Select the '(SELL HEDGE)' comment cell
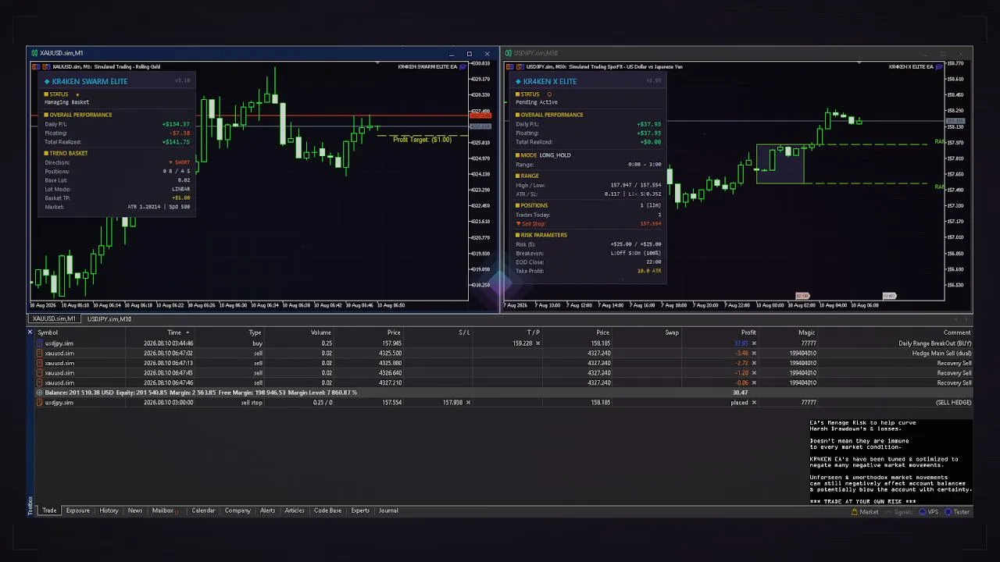Image resolution: width=1000 pixels, height=562 pixels. tap(953, 403)
